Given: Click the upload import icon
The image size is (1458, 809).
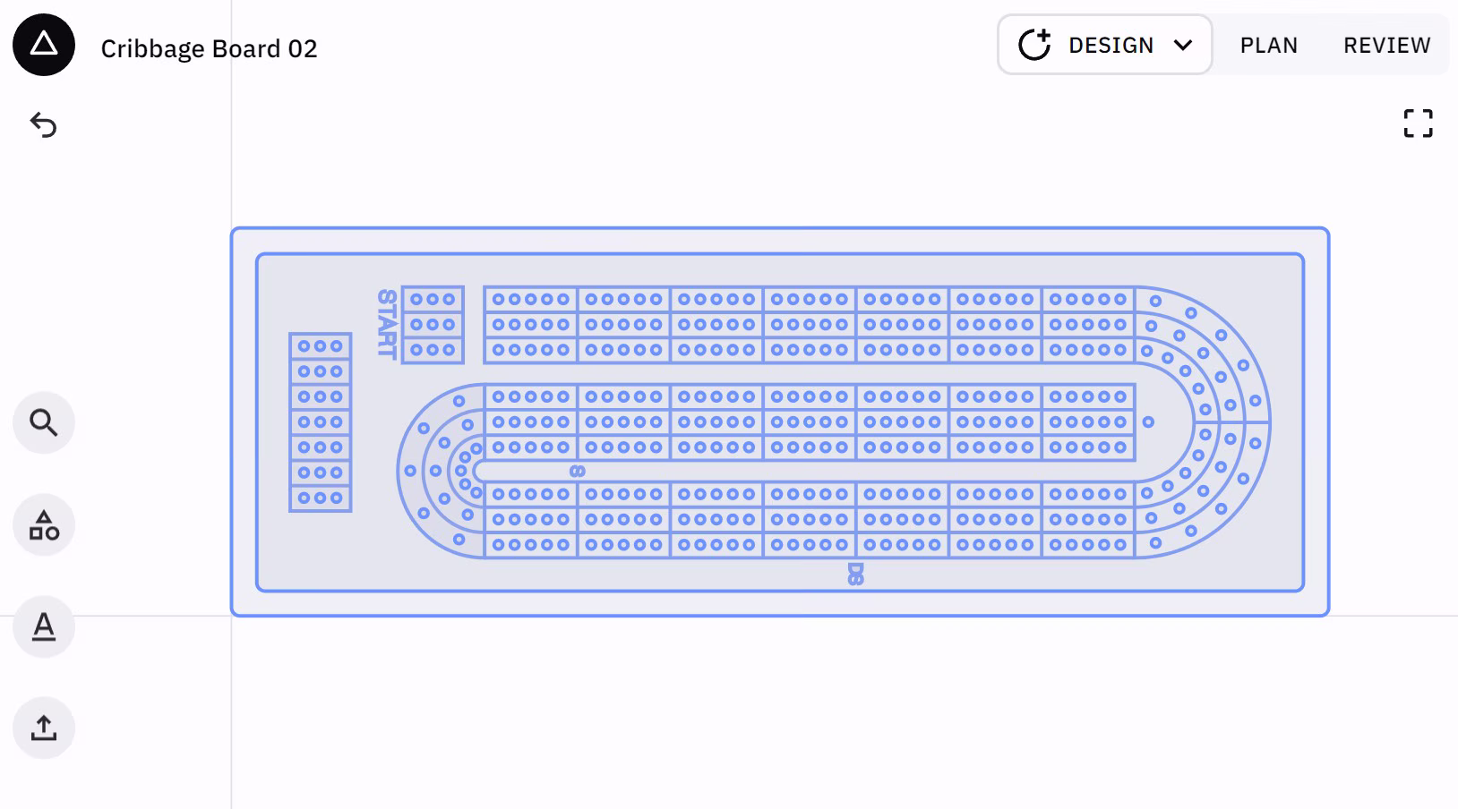Looking at the screenshot, I should click(44, 728).
